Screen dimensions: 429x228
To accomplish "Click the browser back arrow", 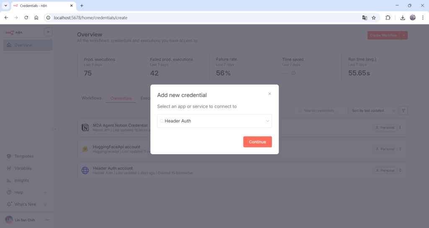I will (6, 18).
